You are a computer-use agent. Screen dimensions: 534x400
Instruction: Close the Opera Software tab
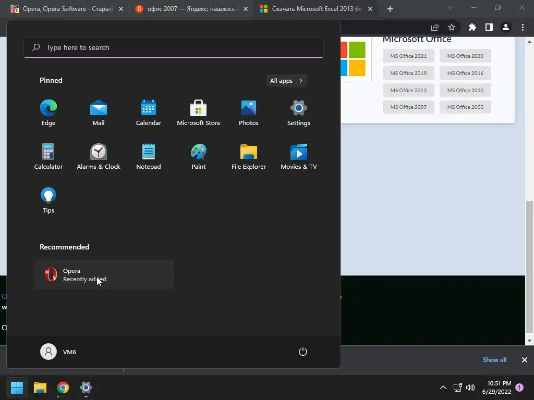(121, 9)
